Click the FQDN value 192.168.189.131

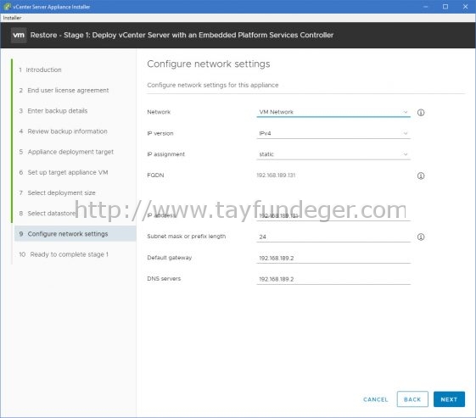(x=276, y=175)
